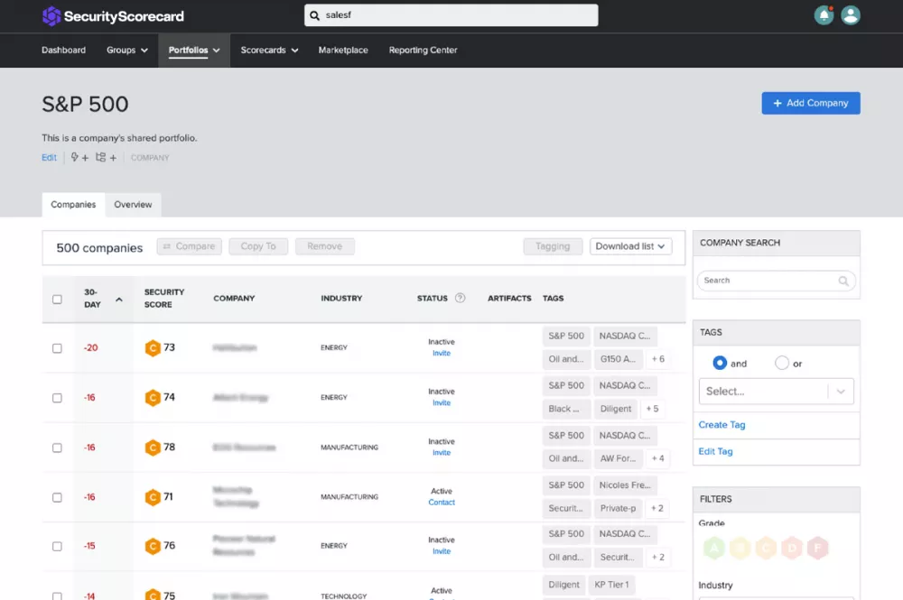Open the notifications bell
This screenshot has width=903, height=600.
824,15
